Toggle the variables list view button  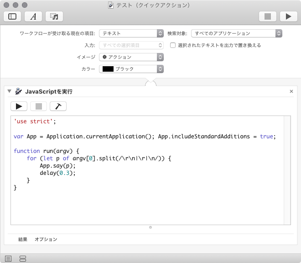coord(22,259)
